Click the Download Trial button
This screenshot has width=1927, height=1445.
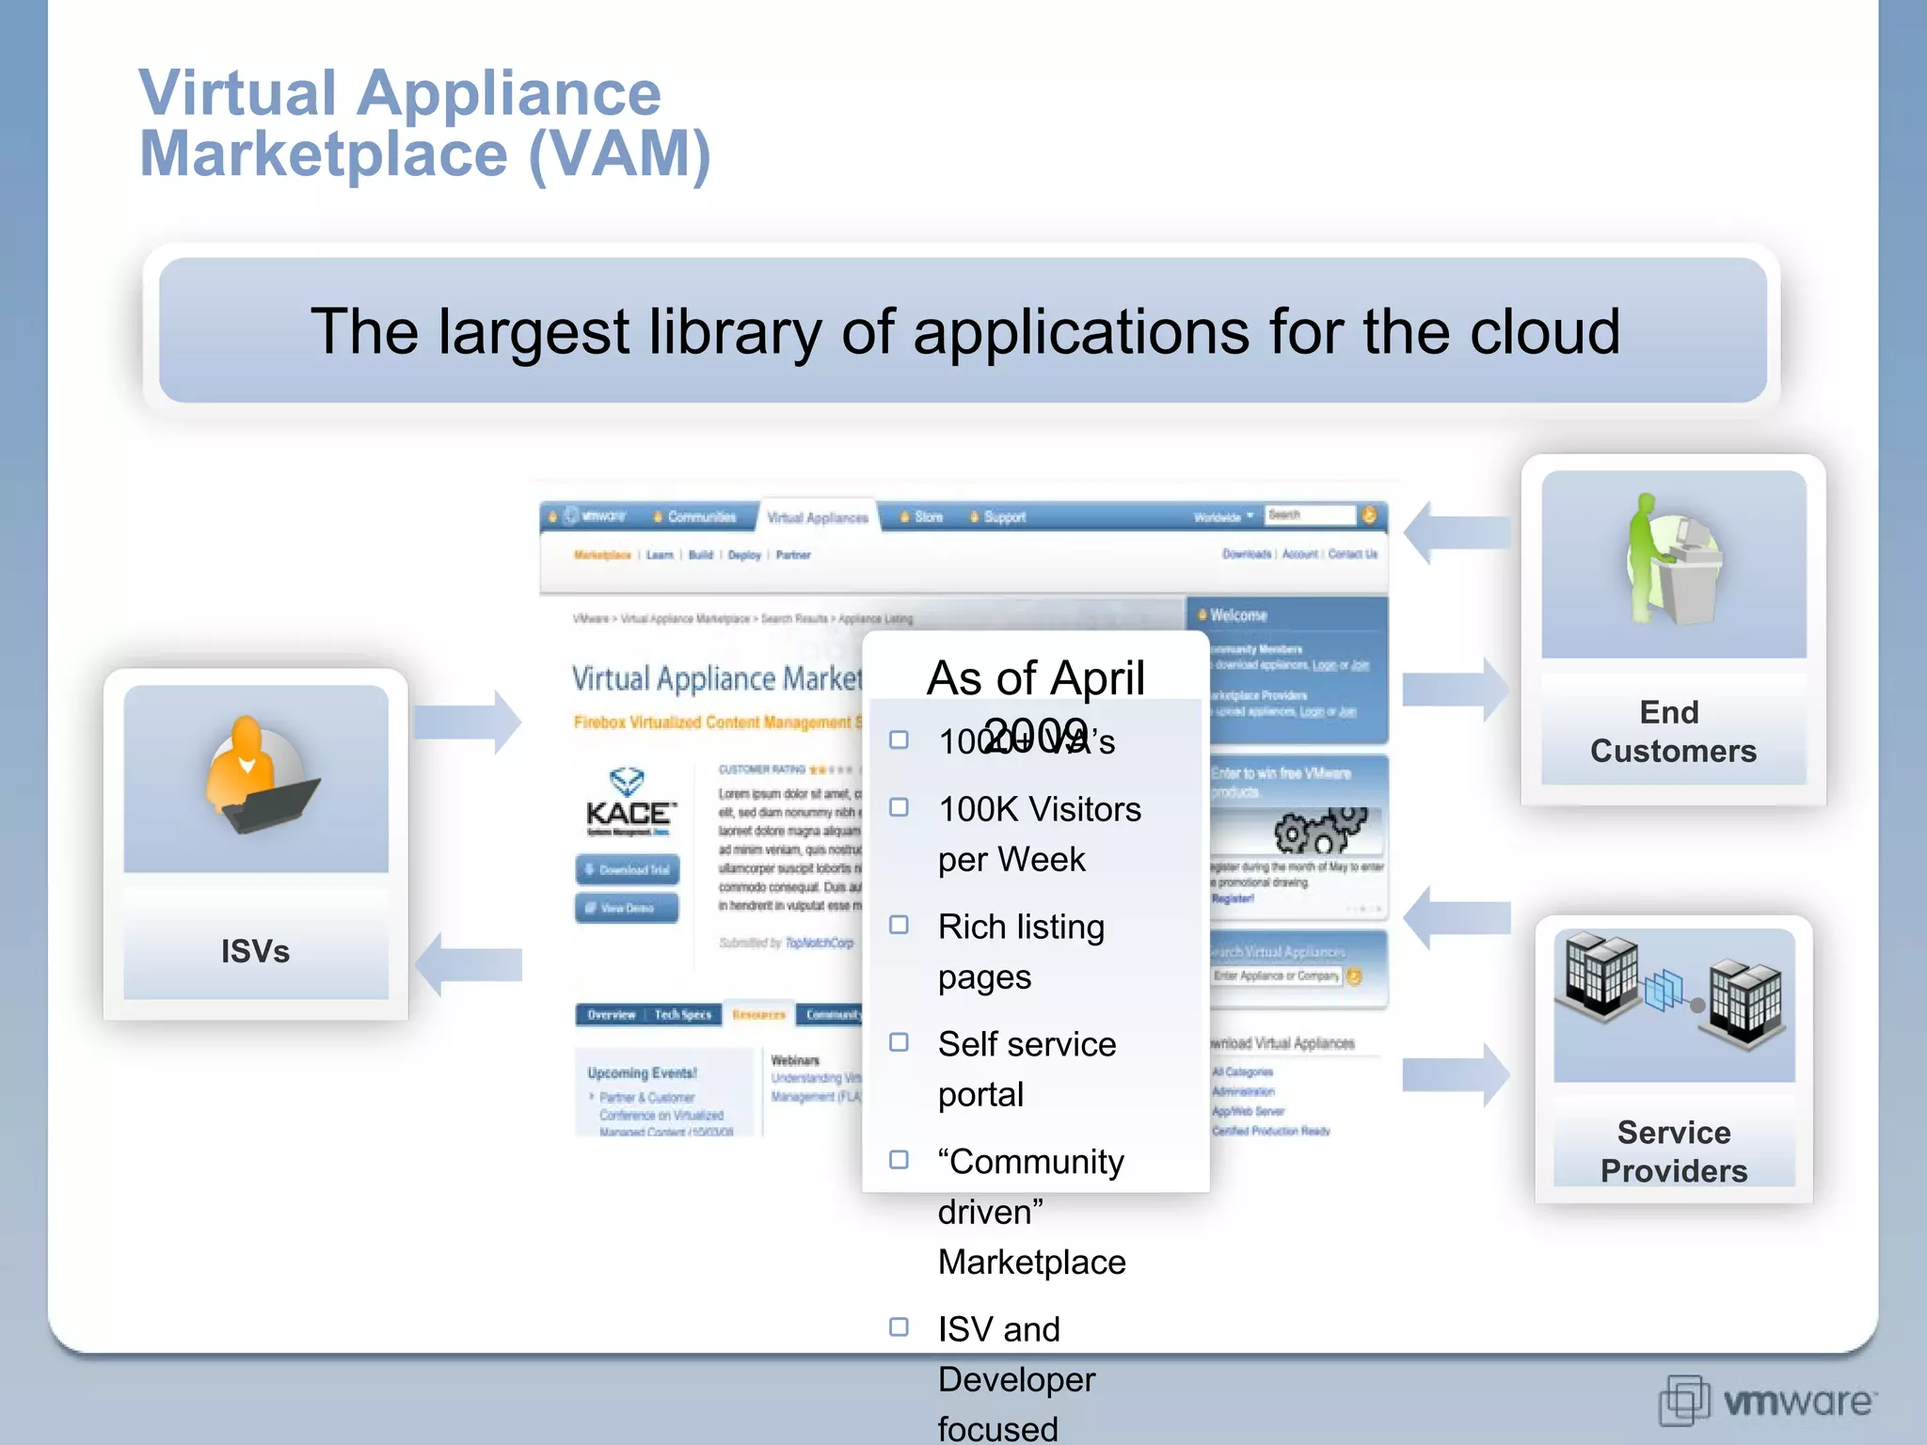[x=627, y=869]
